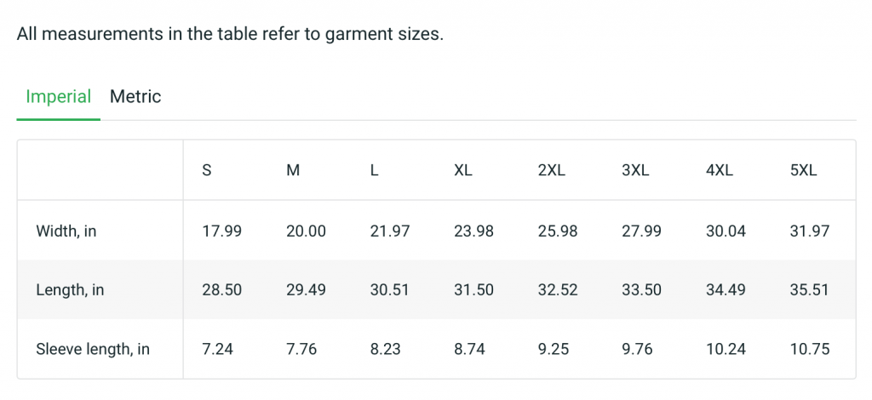Click the 5XL size column header
872x400 pixels.
click(803, 170)
